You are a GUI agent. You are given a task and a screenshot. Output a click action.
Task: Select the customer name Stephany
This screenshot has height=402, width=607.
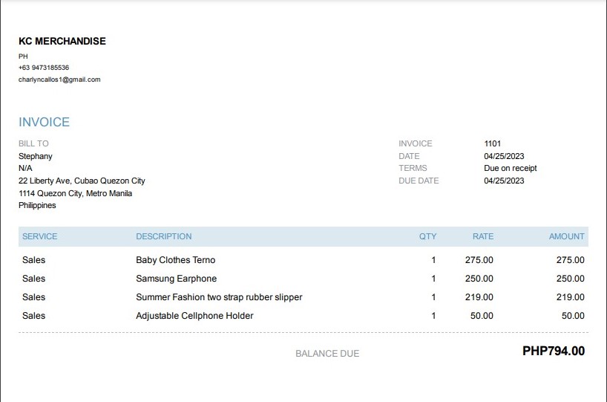click(x=36, y=156)
